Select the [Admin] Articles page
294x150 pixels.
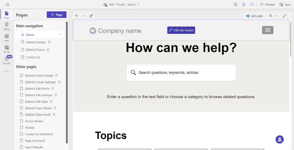(x=36, y=42)
